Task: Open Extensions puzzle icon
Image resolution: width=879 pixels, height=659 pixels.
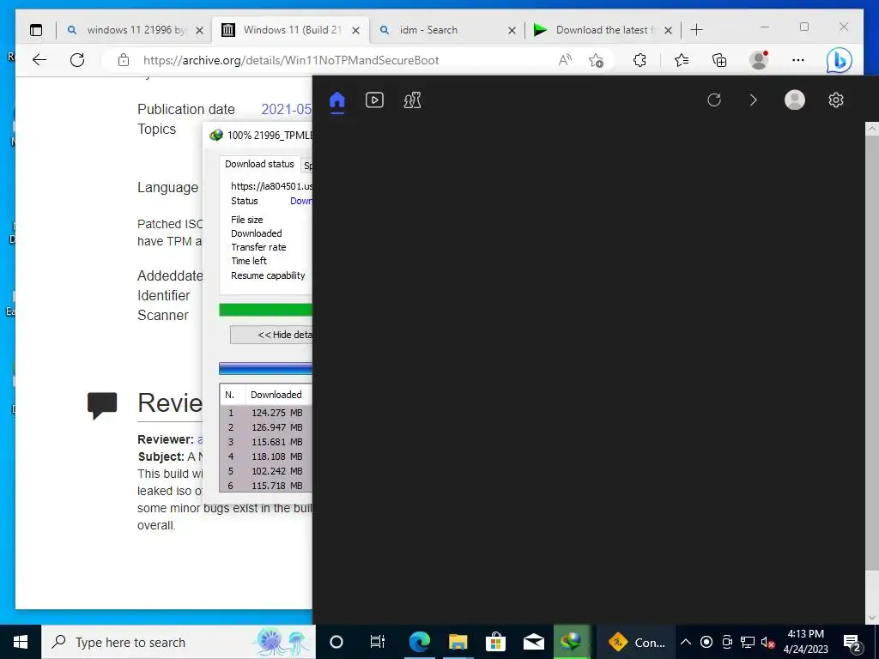Action: tap(640, 60)
